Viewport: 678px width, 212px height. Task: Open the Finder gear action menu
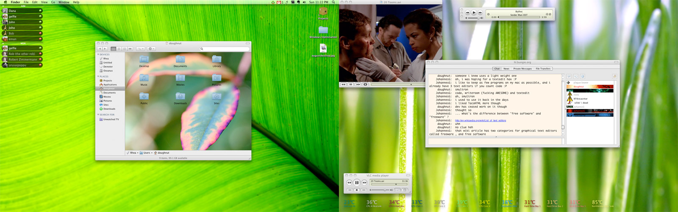click(x=151, y=49)
